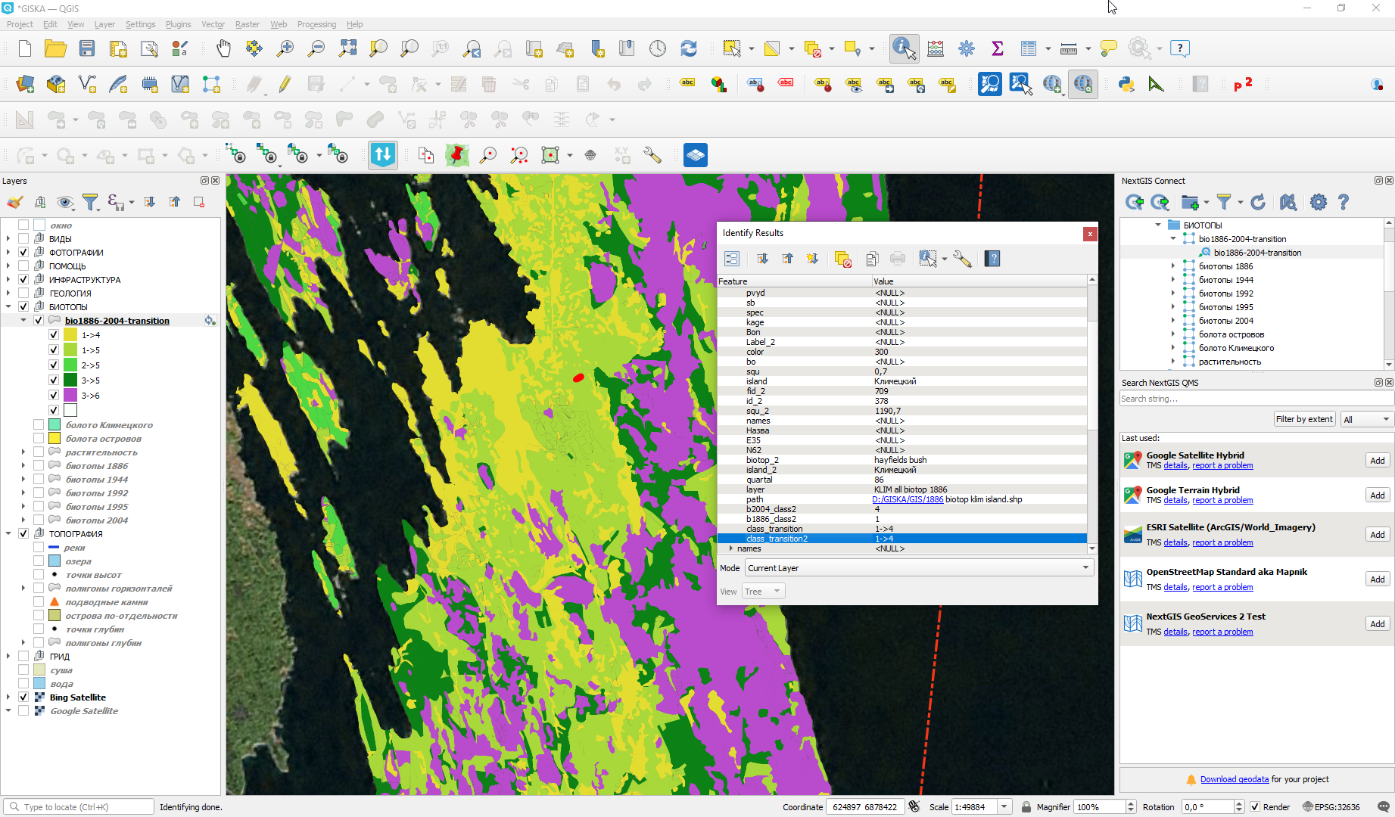
Task: Create a new project document
Action: (x=25, y=48)
